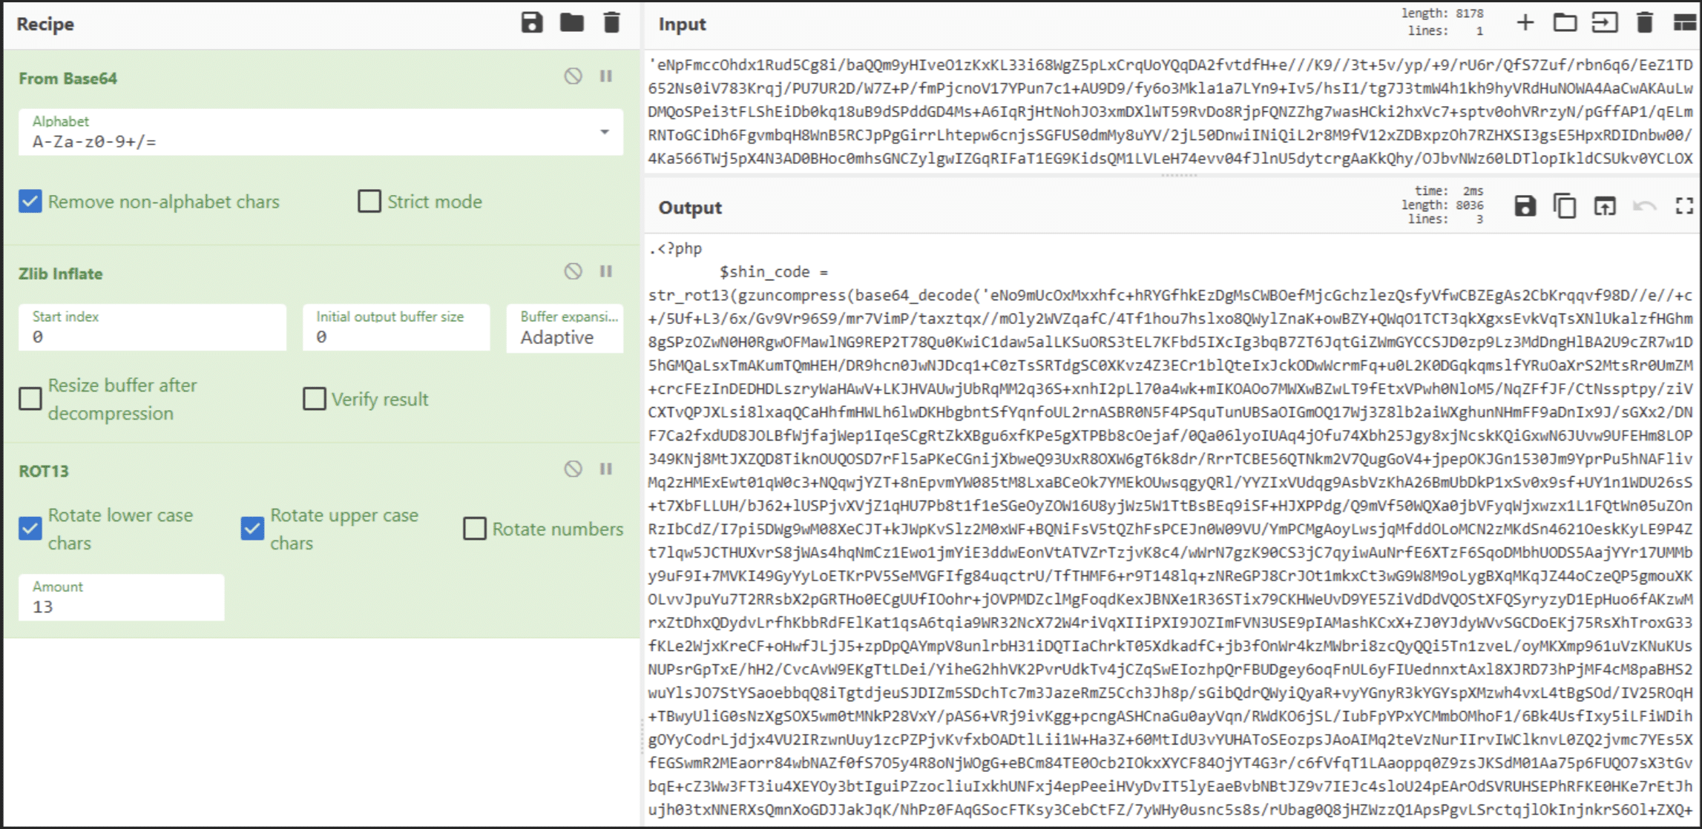This screenshot has width=1702, height=829.
Task: Click the ROT13 operation title
Action: (x=44, y=471)
